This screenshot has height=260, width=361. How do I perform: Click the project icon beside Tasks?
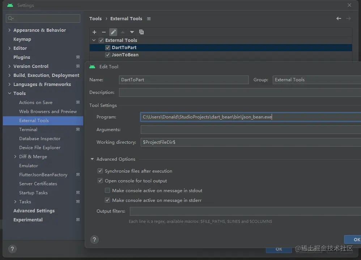[78, 201]
